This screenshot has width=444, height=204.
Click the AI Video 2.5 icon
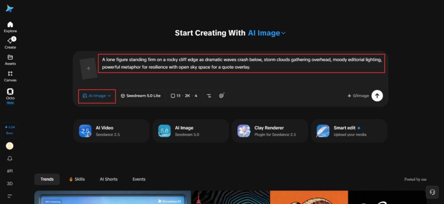[x=85, y=131]
